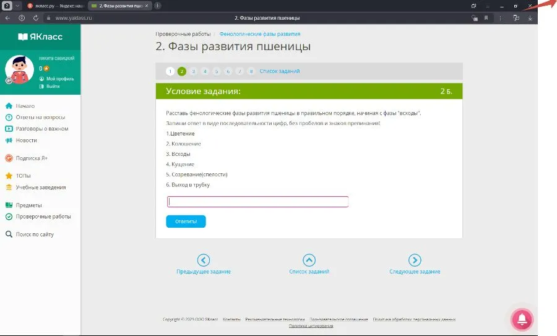Viewport: 557px width, 336px height.
Task: Open Политика цитирования footer link
Action: point(311,325)
